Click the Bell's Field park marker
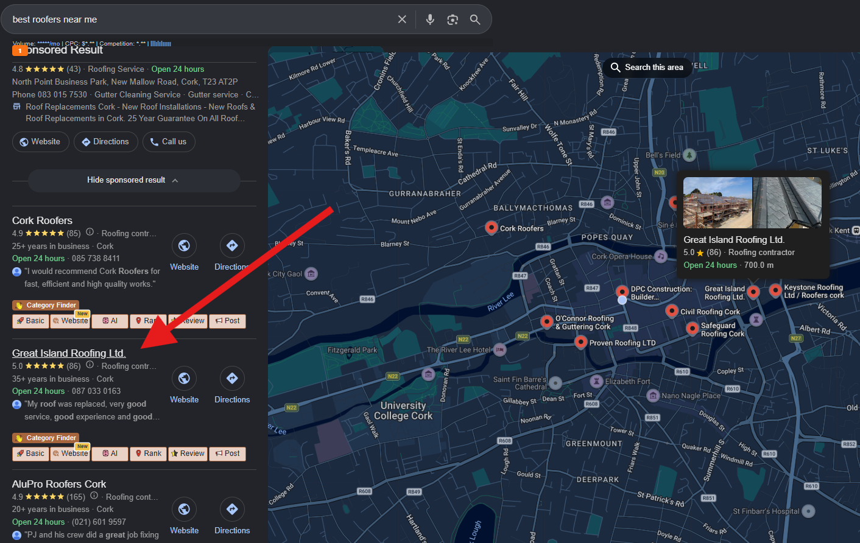 pyautogui.click(x=689, y=155)
